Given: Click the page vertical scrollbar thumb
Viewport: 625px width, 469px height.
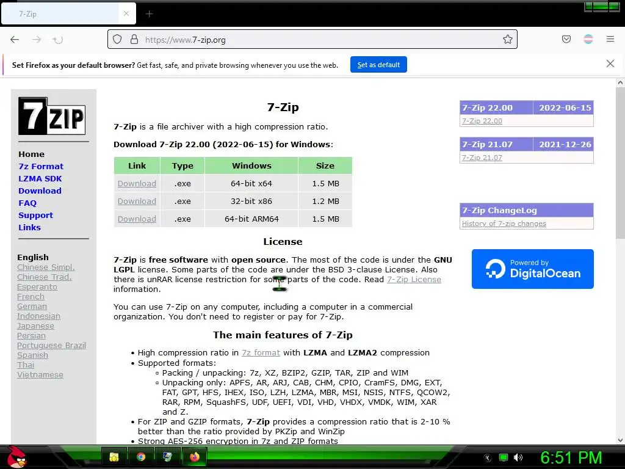Looking at the screenshot, I should point(620,164).
